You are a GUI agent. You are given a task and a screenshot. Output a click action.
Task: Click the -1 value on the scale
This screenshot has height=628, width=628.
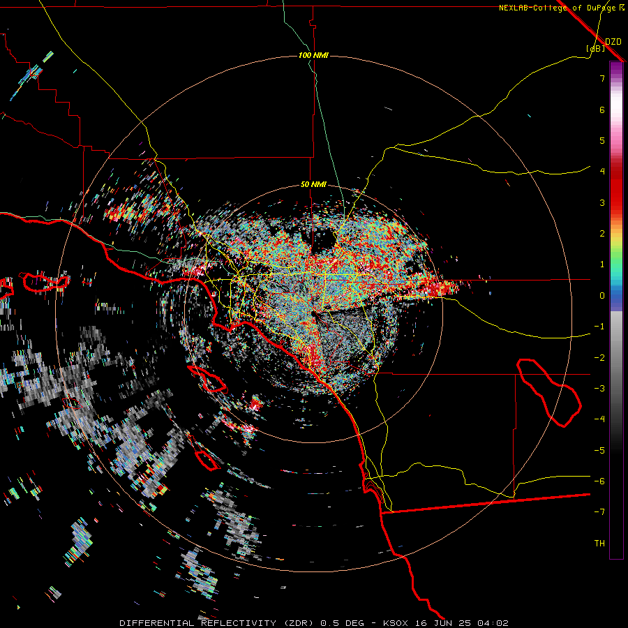click(599, 327)
